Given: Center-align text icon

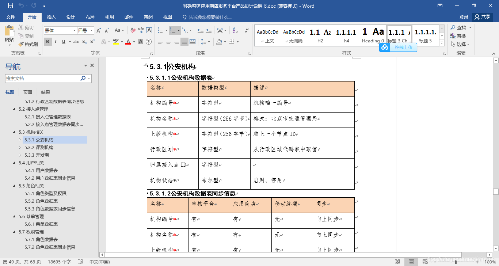Looking at the screenshot, I should point(168,42).
